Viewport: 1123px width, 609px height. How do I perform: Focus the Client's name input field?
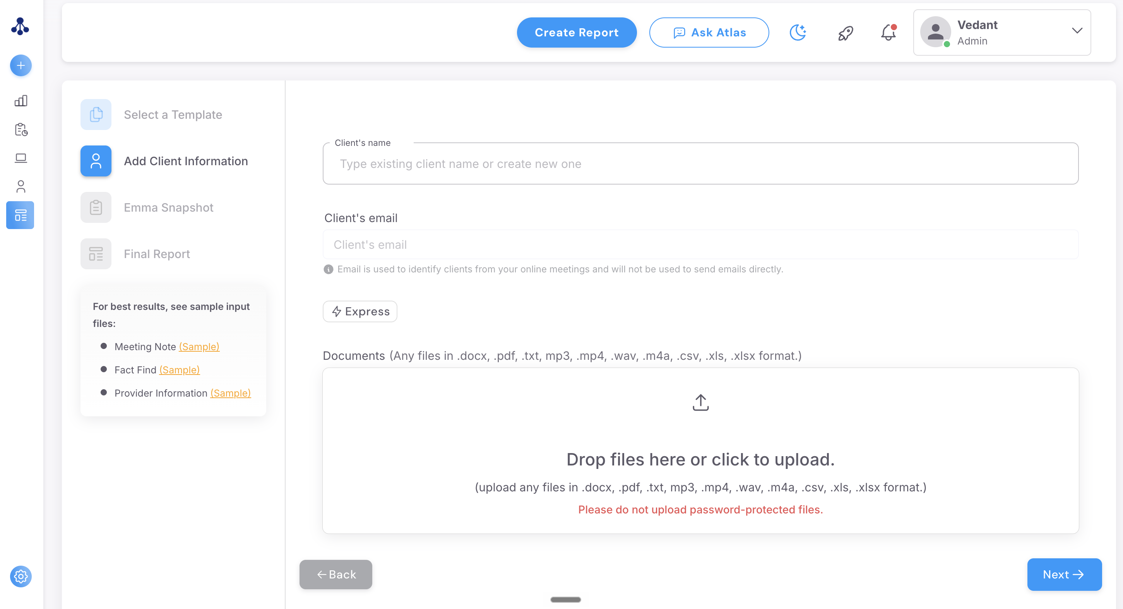click(700, 164)
